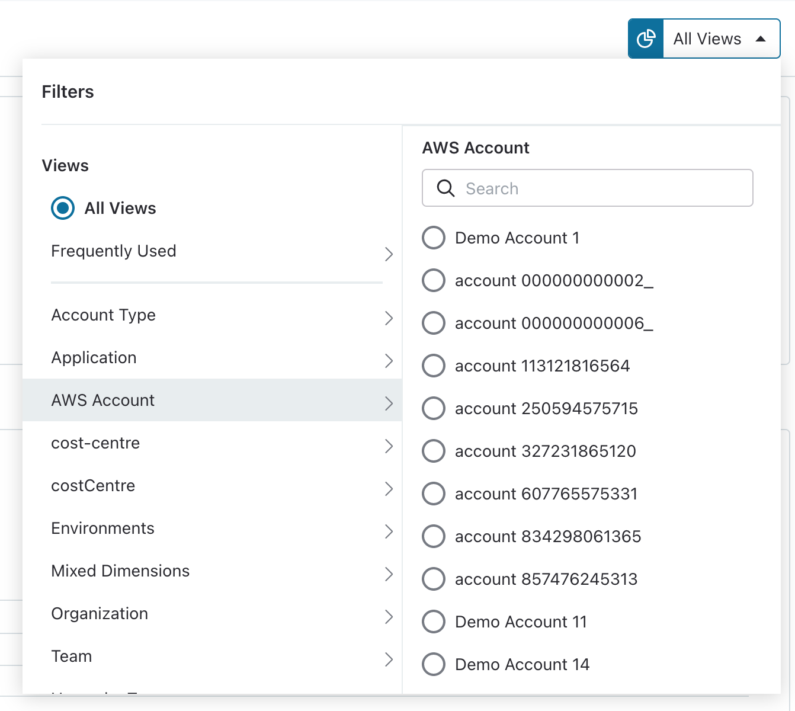Expand Application chevron arrow
The image size is (795, 711).
[x=389, y=361]
